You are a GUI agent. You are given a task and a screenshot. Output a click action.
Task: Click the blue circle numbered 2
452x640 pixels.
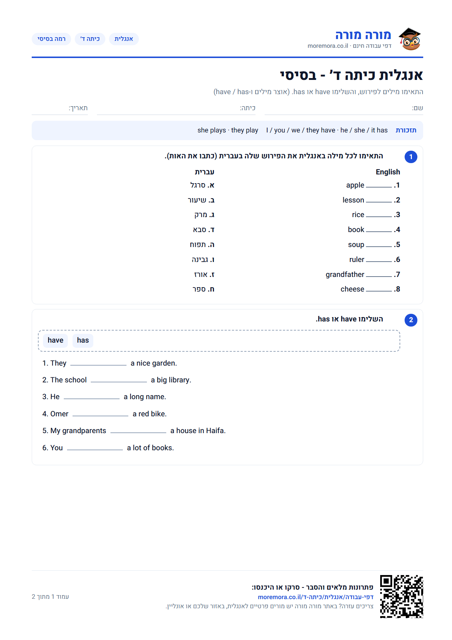click(411, 320)
